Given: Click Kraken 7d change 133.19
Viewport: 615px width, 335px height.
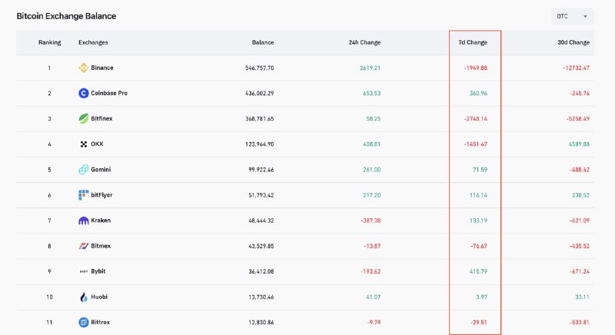Looking at the screenshot, I should click(478, 221).
